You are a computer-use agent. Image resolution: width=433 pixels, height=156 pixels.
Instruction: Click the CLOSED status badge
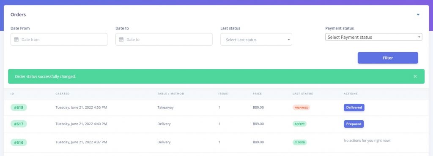point(300,142)
